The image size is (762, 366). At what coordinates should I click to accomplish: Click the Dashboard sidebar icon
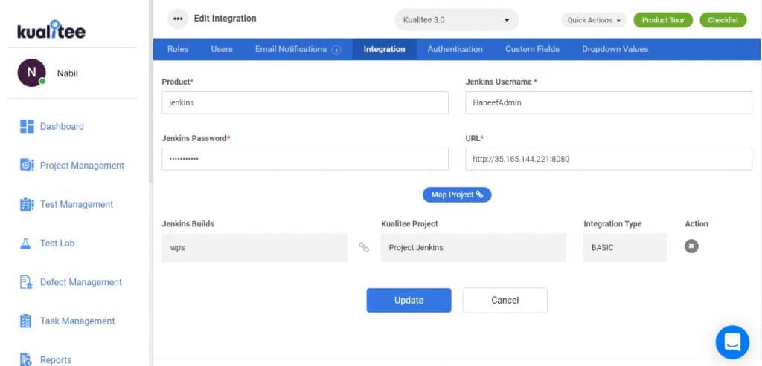tap(27, 126)
